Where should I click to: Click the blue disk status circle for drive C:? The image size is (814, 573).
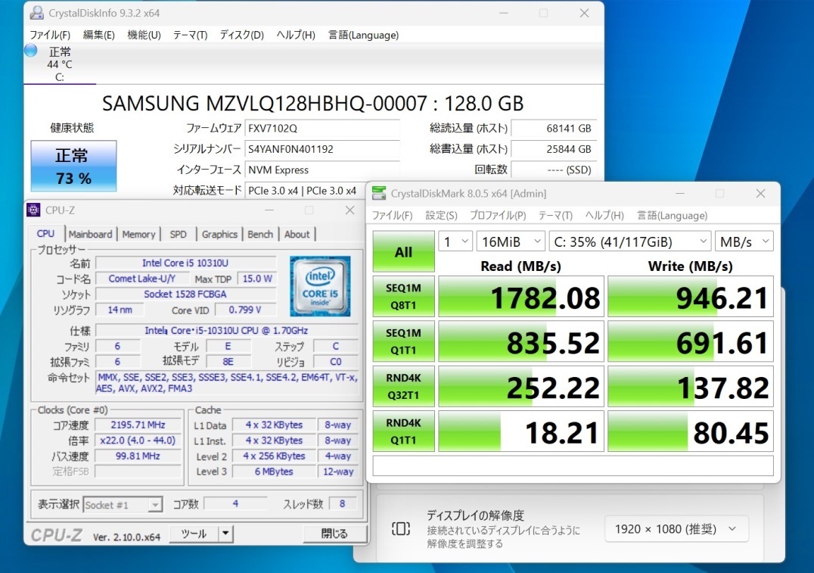point(31,51)
